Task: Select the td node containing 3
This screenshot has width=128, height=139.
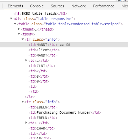Action: pyautogui.click(x=39, y=76)
